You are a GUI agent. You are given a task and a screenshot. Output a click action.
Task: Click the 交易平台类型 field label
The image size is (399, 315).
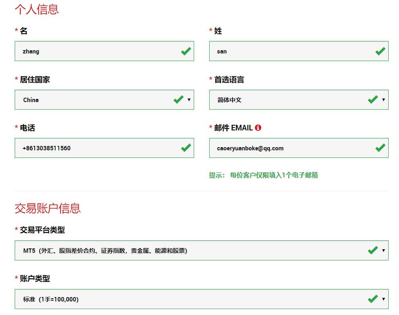click(42, 230)
